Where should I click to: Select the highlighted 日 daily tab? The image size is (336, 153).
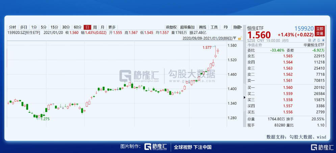click(87, 27)
